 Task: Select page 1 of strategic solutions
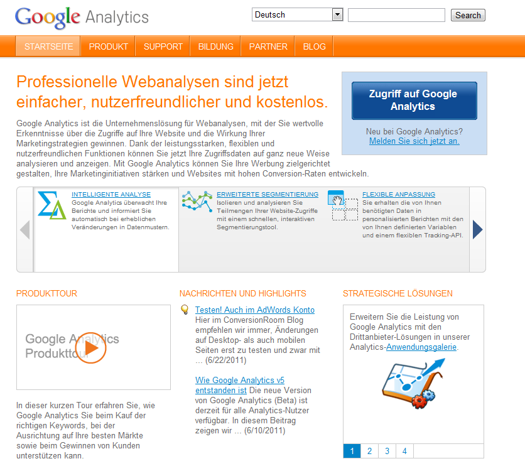[x=352, y=451]
